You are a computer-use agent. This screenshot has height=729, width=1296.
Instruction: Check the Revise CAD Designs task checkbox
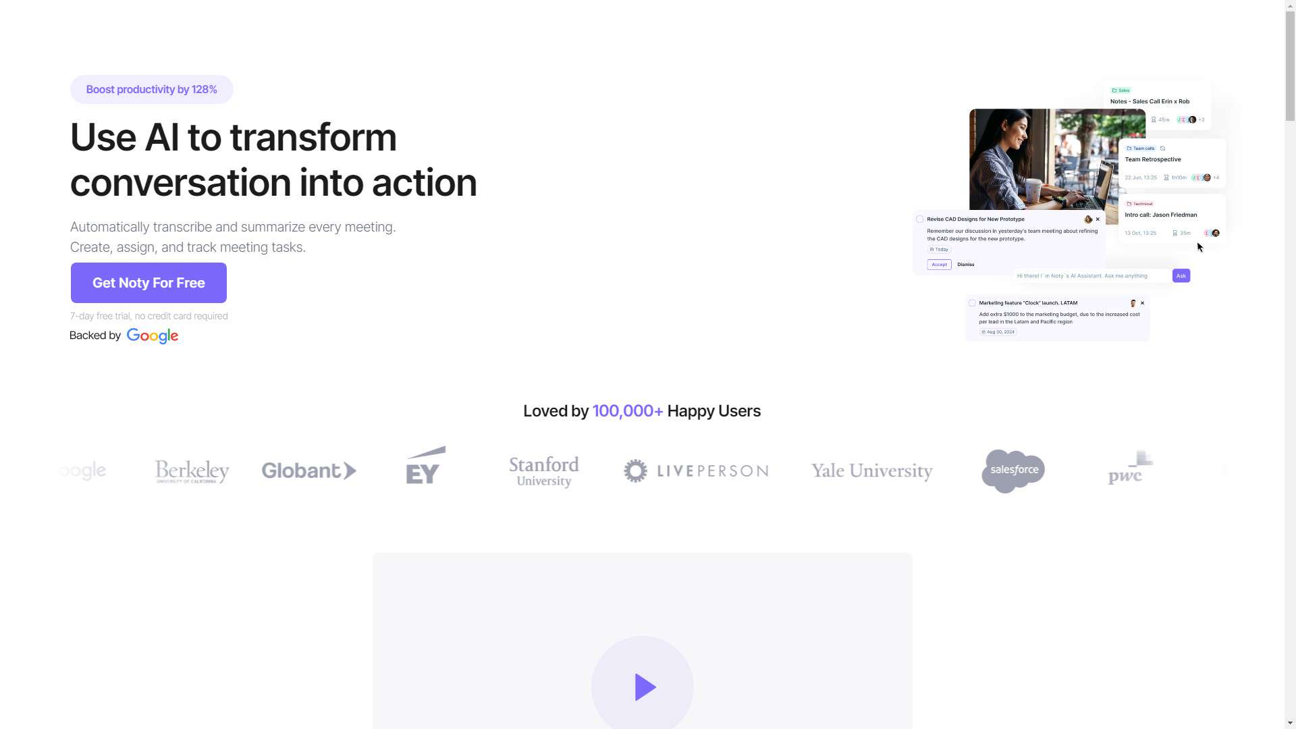tap(920, 219)
